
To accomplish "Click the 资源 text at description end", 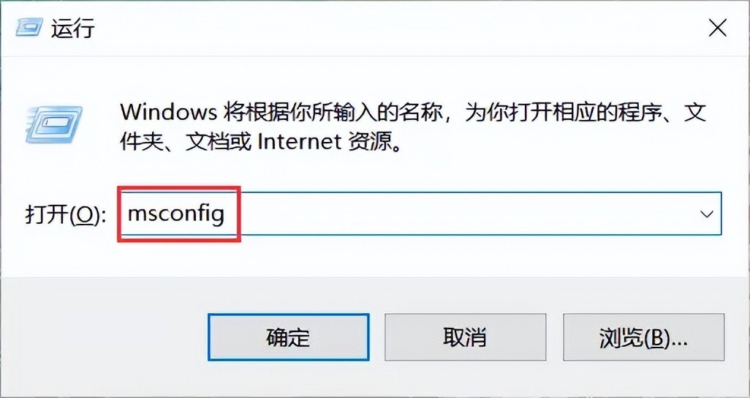I will [370, 142].
